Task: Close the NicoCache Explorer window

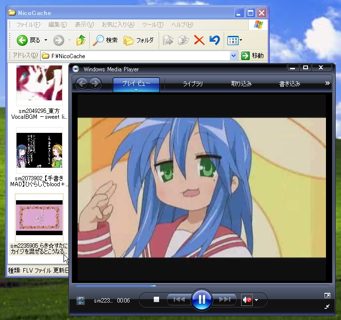Action: pos(262,13)
